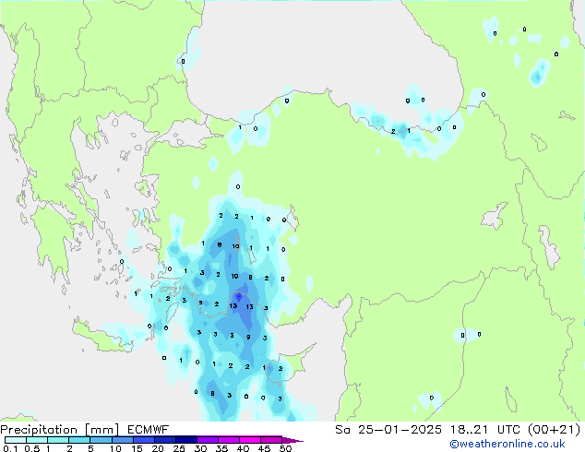Click the 35–40 mm legend color swatch
The image size is (585, 452).
click(229, 440)
